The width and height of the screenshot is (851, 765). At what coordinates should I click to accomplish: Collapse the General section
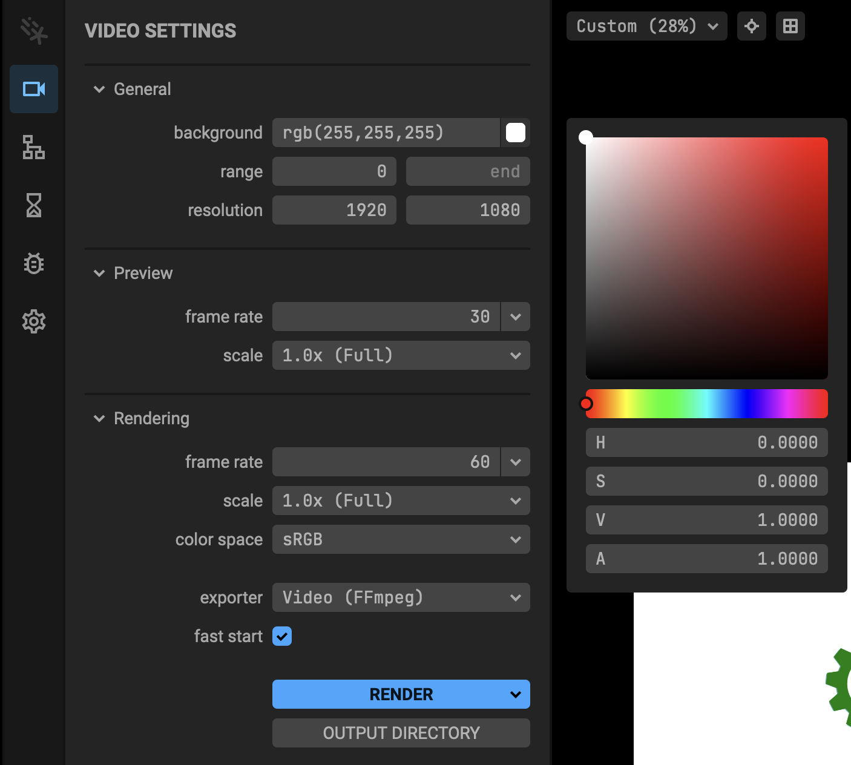(x=99, y=89)
